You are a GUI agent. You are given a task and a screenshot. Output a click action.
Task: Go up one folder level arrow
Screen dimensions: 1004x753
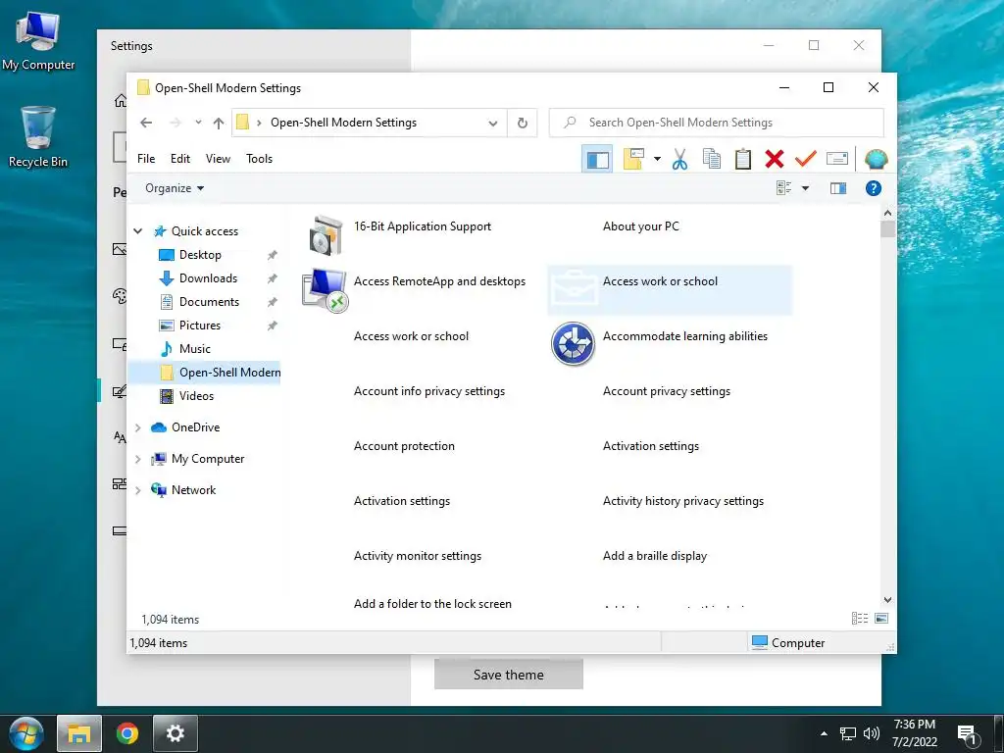coord(219,123)
